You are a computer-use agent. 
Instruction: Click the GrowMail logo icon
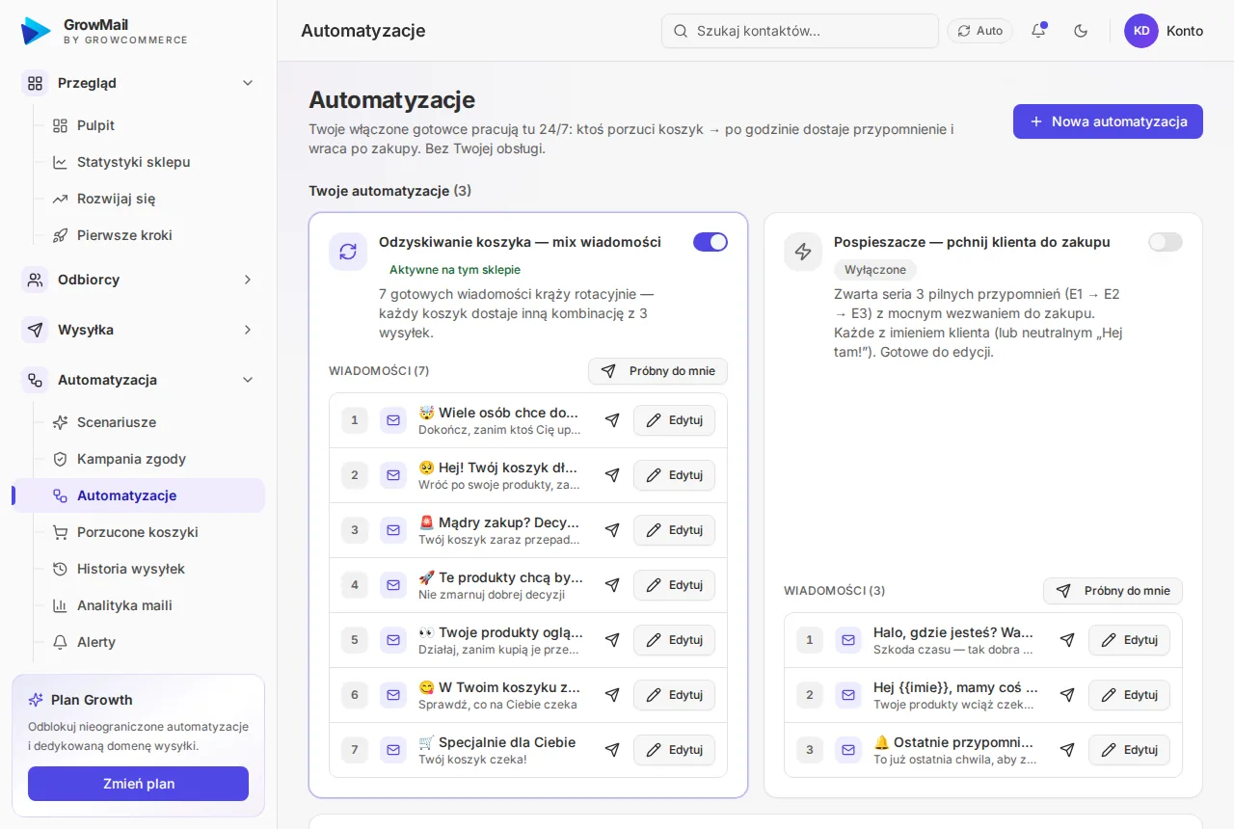coord(36,31)
